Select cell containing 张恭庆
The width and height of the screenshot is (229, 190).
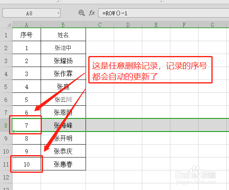point(63,151)
